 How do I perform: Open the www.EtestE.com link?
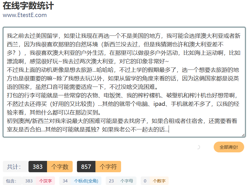pos(25,15)
